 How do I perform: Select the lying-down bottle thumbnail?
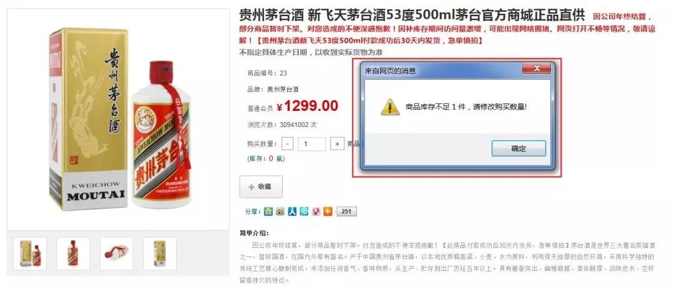click(x=117, y=253)
